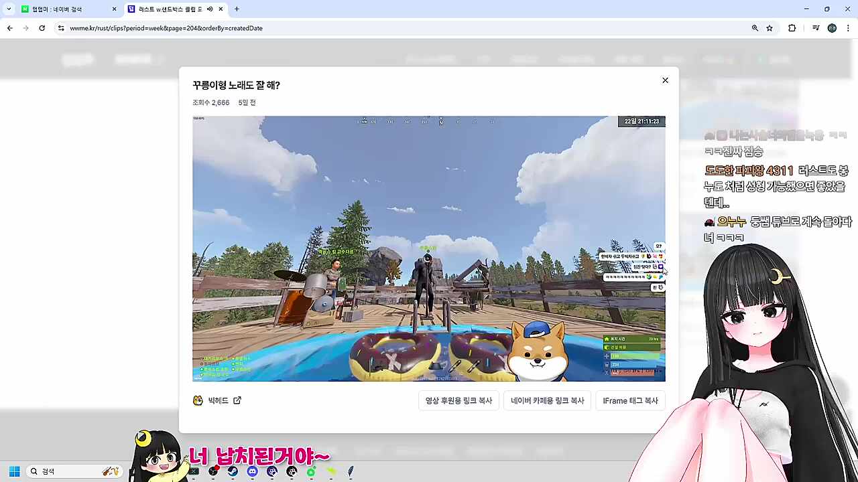This screenshot has height=482, width=858.
Task: Click the taskbar 검색 search box
Action: 74,471
